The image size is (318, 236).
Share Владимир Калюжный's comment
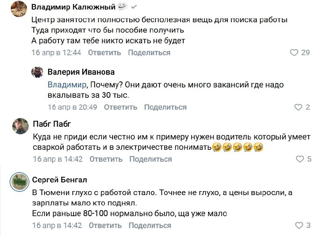[x=149, y=52]
